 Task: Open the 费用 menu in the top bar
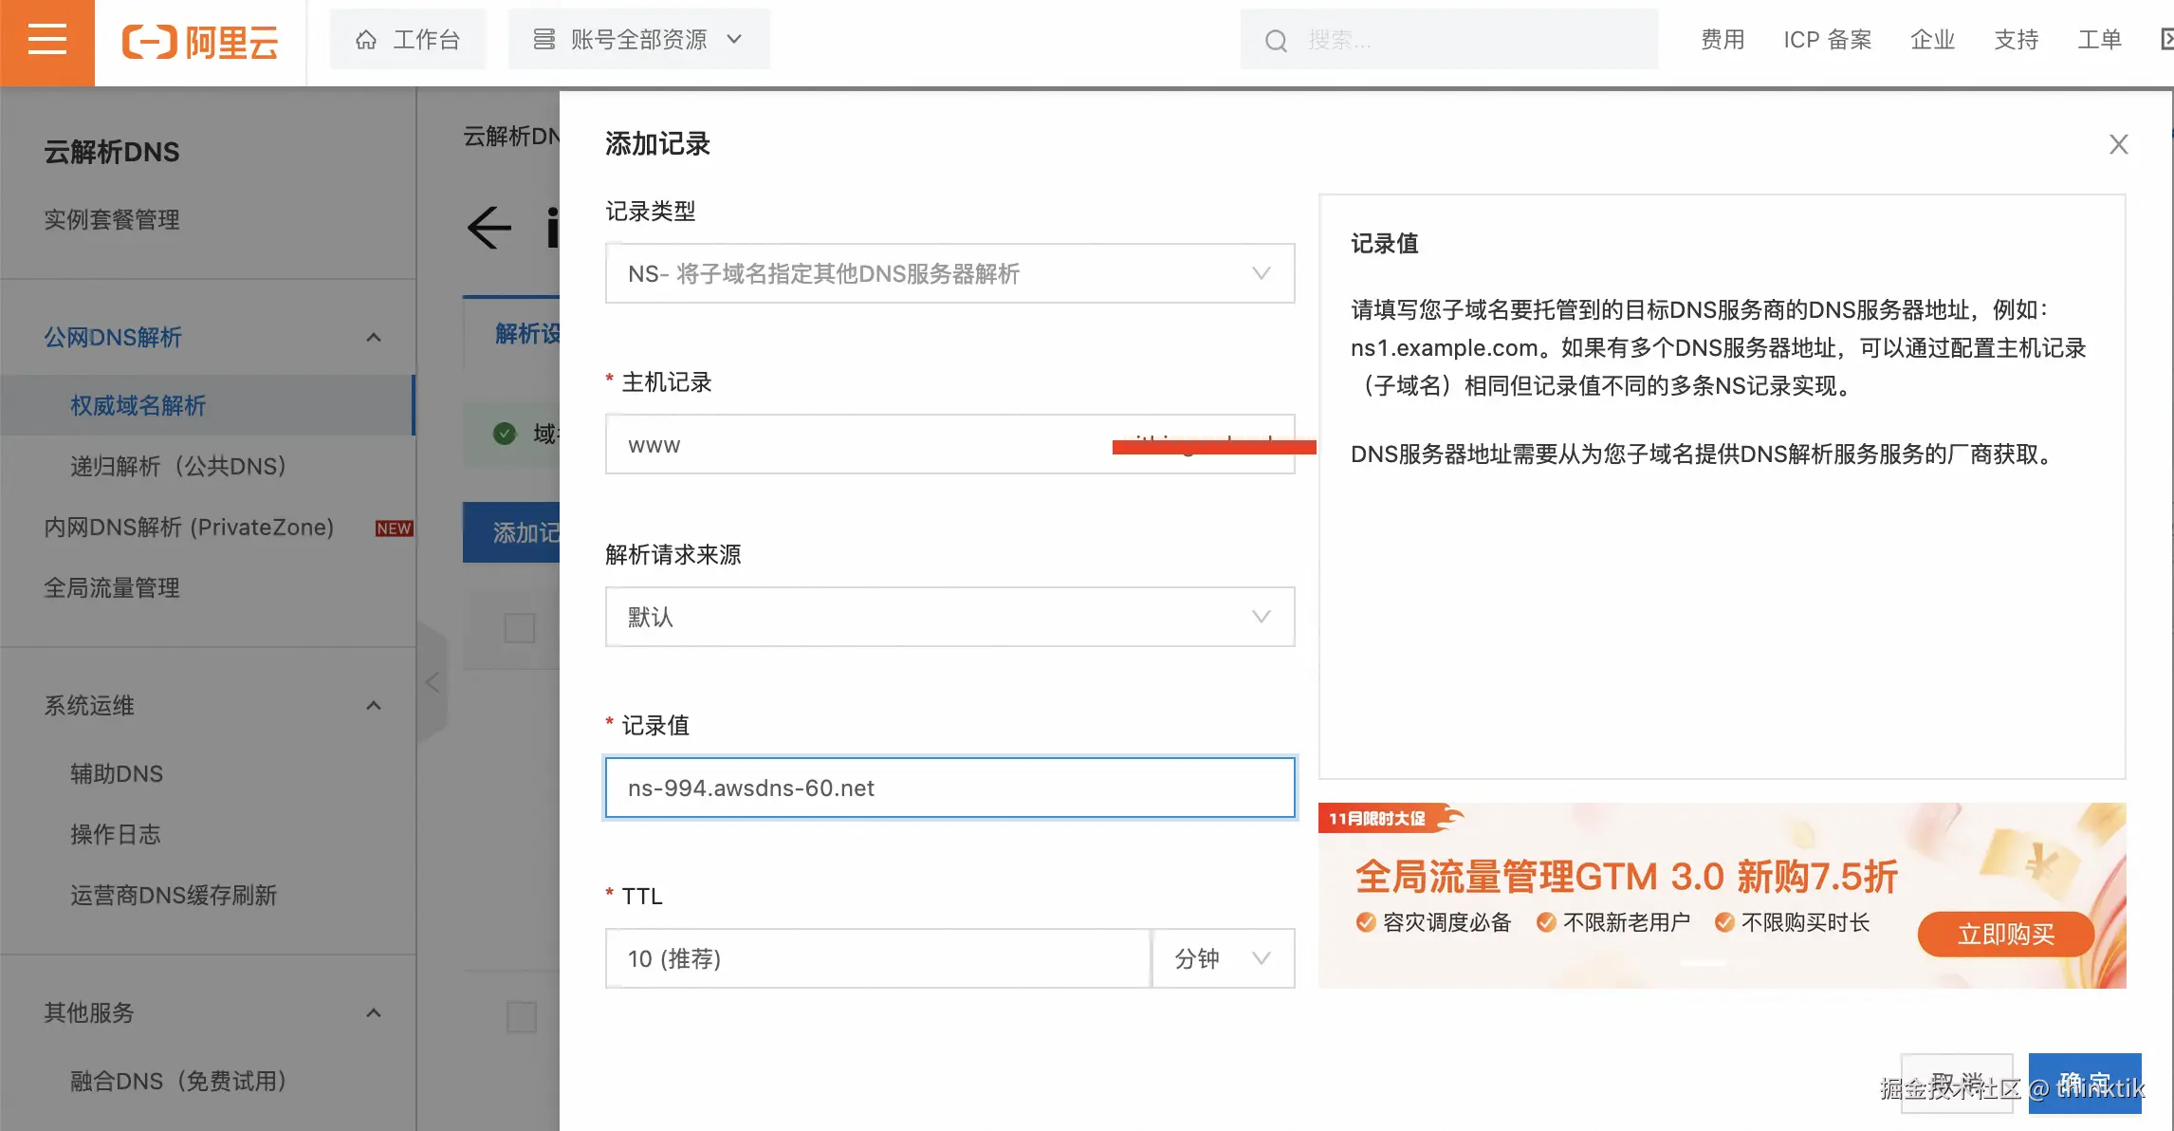tap(1723, 40)
